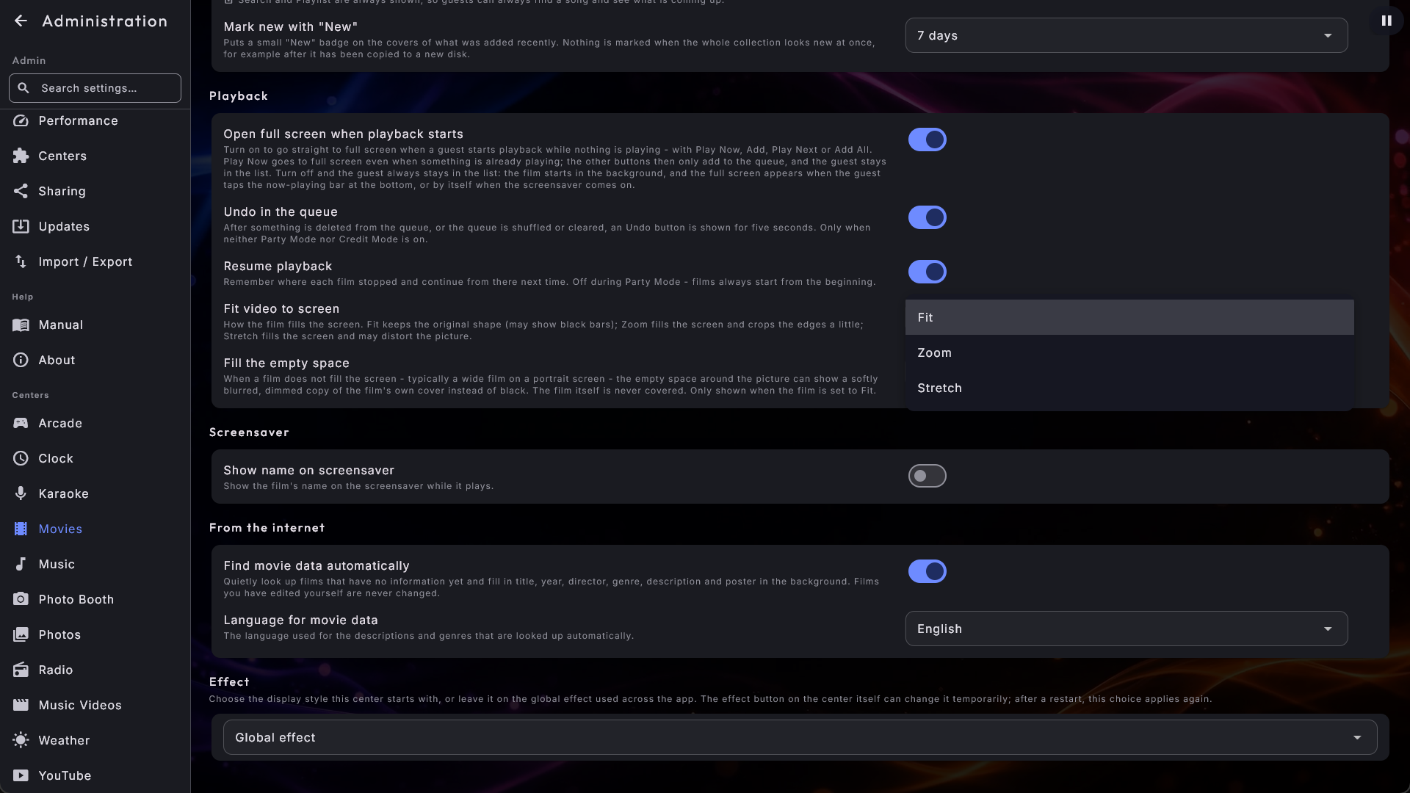Enable Show name on screensaver
1410x793 pixels.
click(x=927, y=476)
